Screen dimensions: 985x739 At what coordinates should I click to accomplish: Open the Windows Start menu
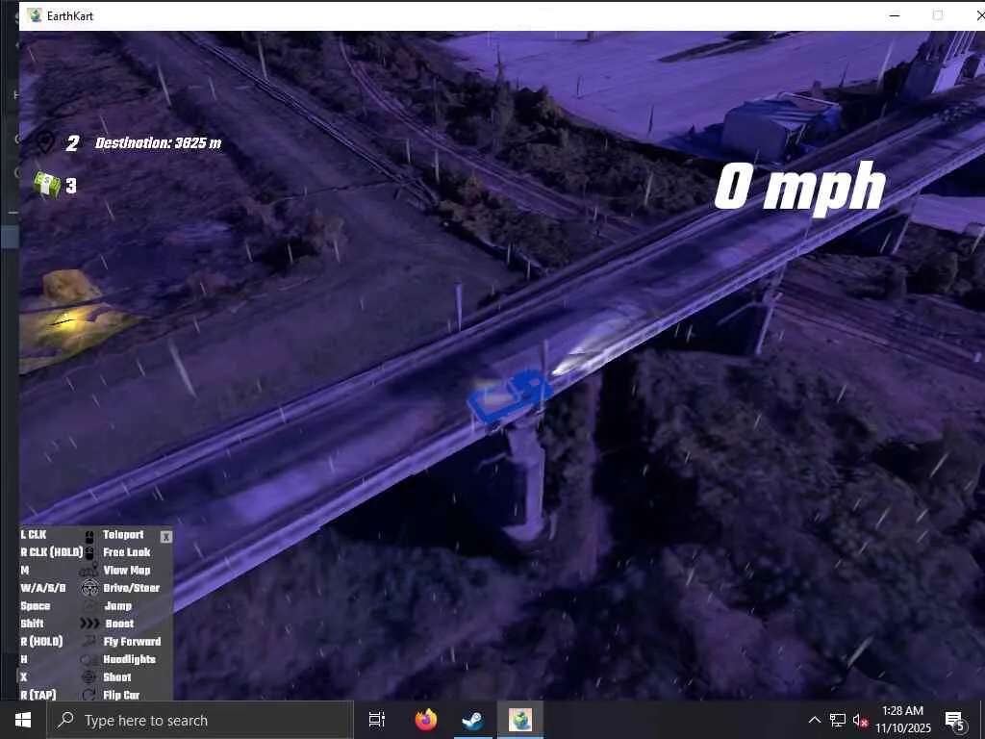(x=23, y=720)
